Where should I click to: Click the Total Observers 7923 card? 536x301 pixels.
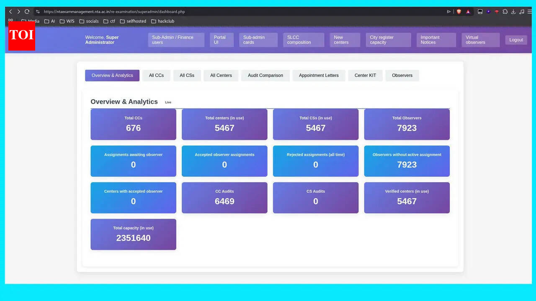407,124
